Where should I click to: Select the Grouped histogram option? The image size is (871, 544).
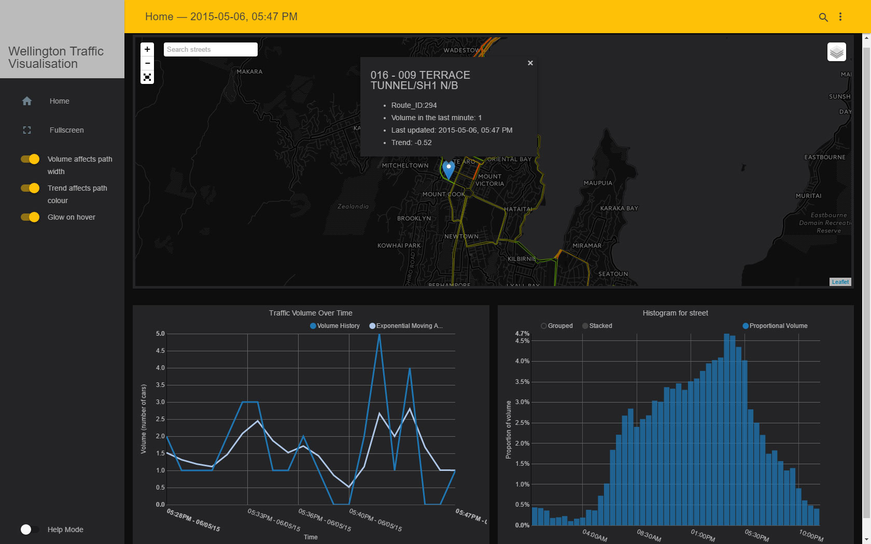coord(557,326)
